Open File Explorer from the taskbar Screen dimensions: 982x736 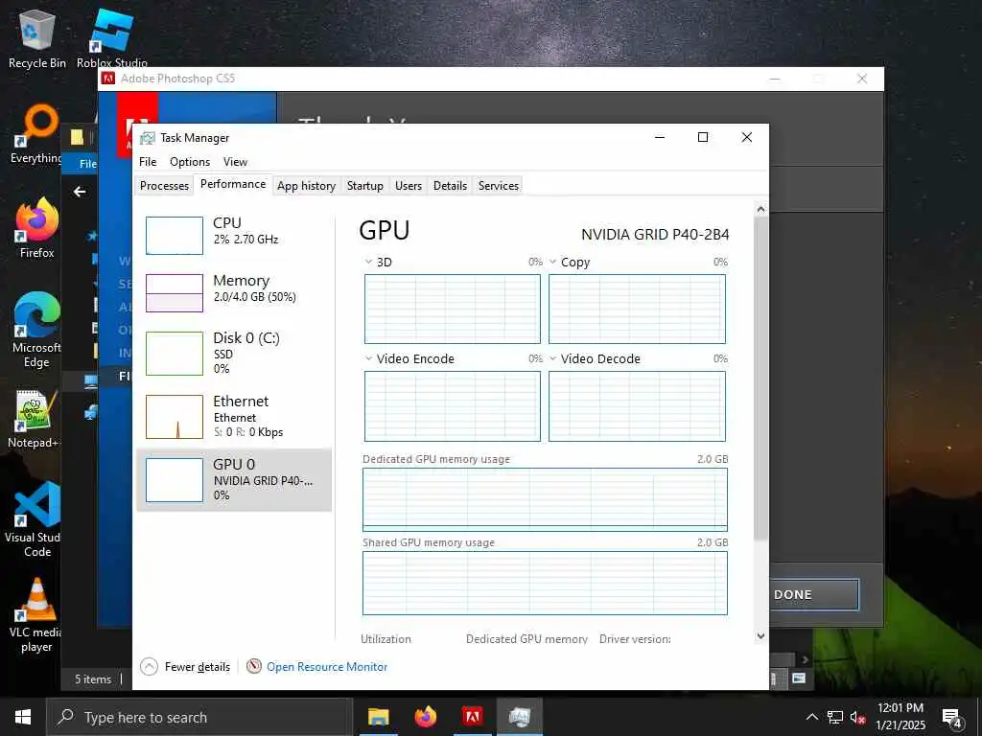[378, 717]
